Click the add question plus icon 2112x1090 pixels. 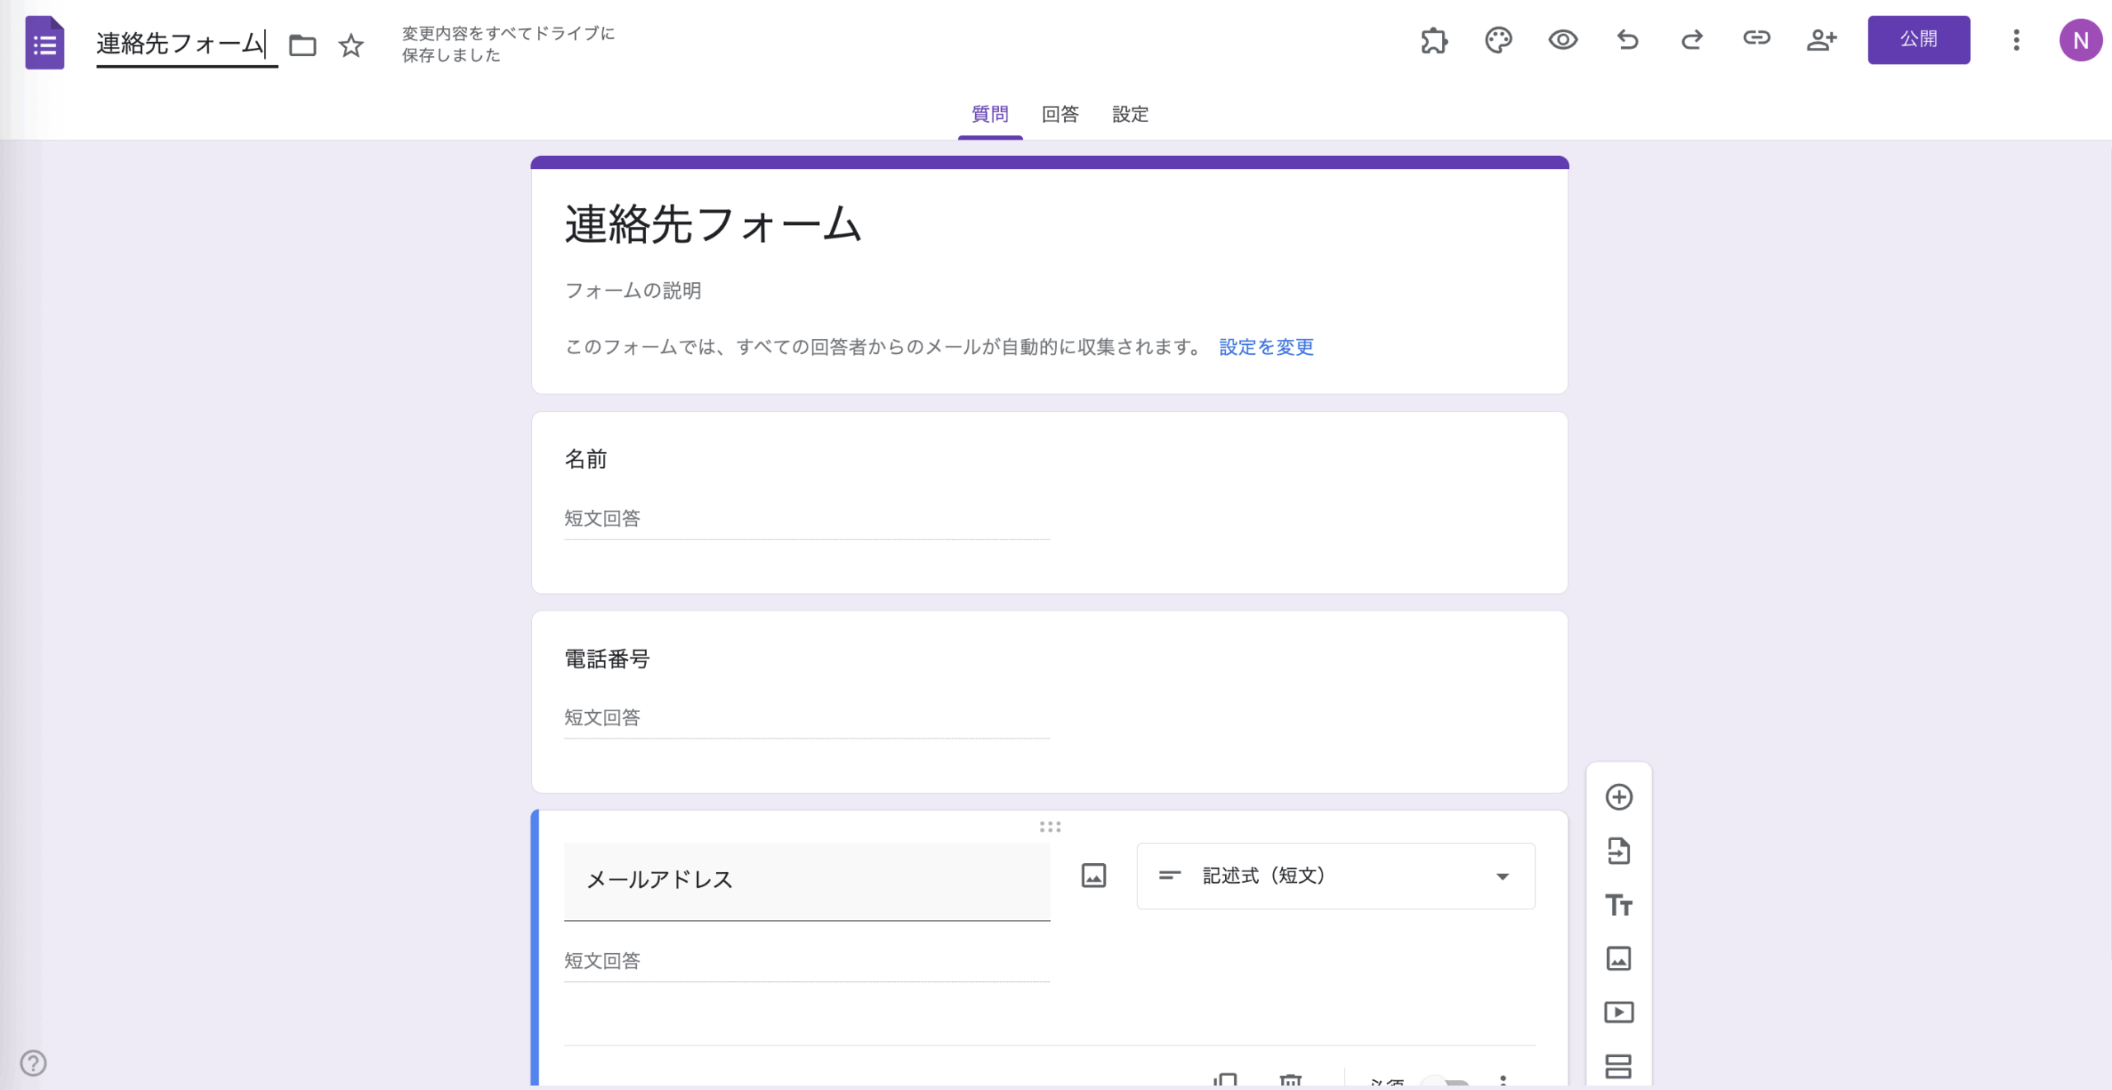coord(1619,797)
